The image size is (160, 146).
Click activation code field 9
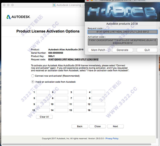tap(43, 104)
